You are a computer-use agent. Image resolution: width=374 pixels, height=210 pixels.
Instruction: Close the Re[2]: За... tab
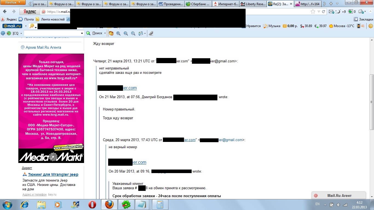[290, 4]
